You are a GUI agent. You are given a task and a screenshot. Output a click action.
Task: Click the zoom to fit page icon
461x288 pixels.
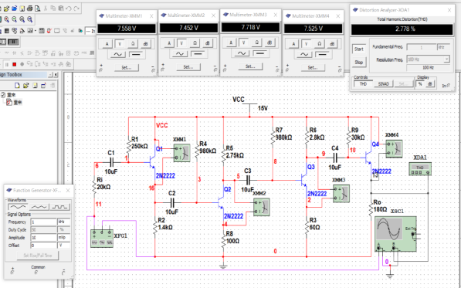click(29, 19)
